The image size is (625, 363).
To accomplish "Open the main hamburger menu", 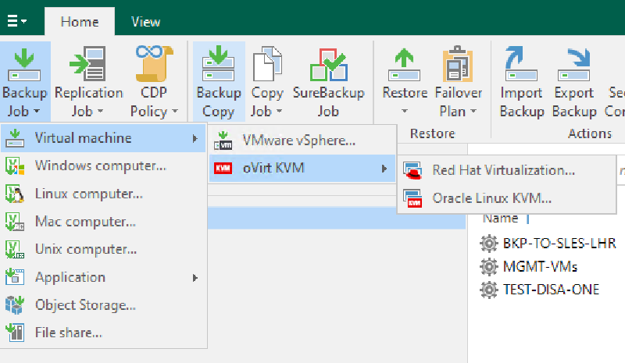I will point(16,21).
